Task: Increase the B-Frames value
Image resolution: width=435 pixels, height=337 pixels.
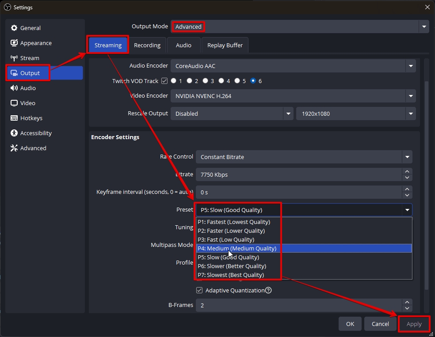Action: 407,303
